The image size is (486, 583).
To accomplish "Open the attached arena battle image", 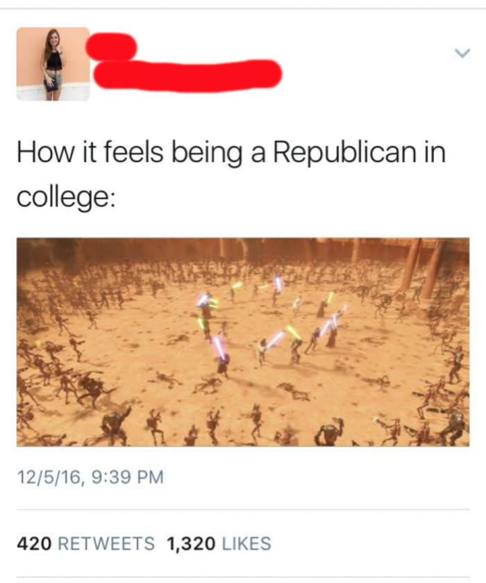I will coord(243,342).
